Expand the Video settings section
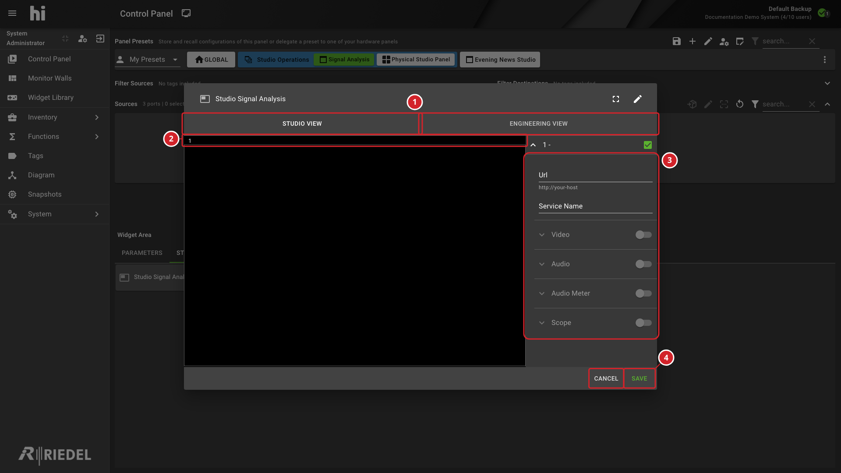The image size is (841, 473). point(542,235)
